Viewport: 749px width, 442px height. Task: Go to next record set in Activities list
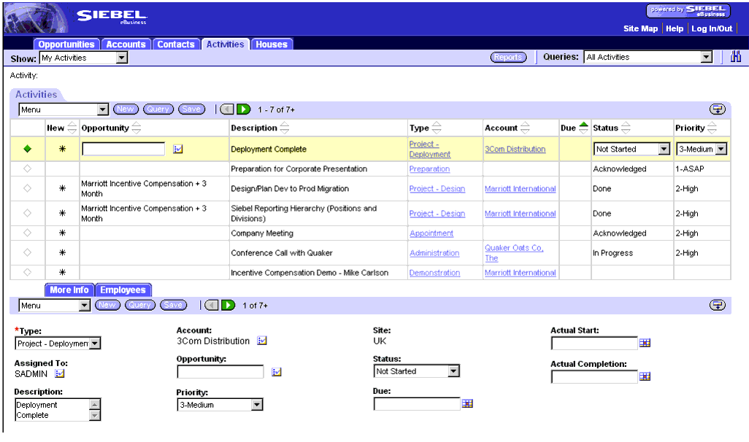pos(244,109)
